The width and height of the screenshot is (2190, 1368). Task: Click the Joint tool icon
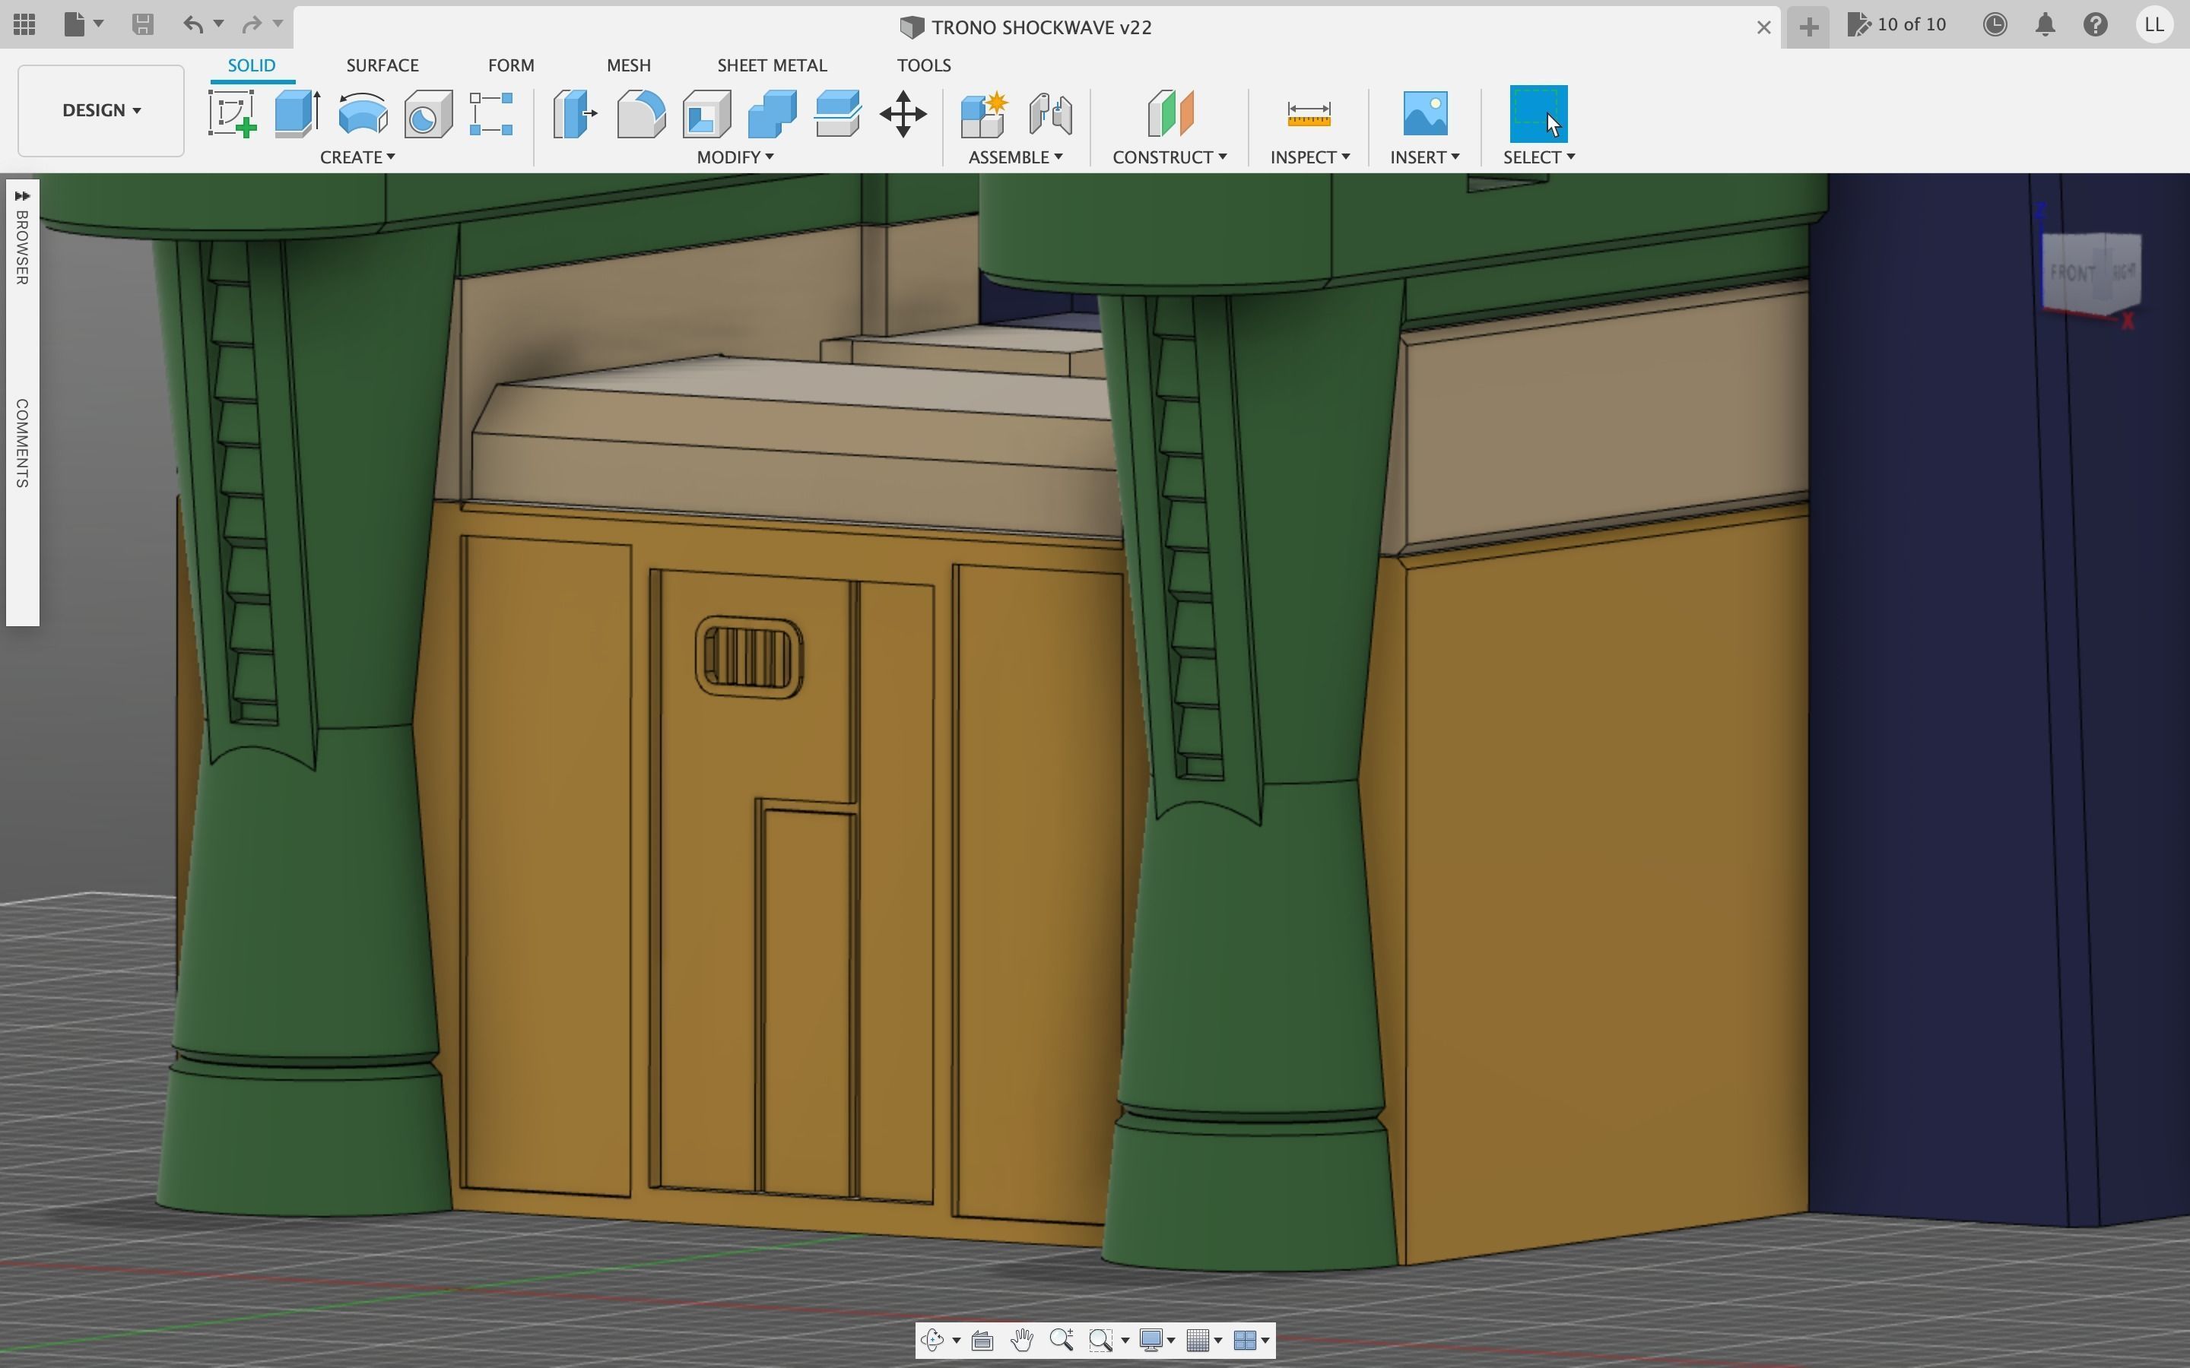(1051, 114)
